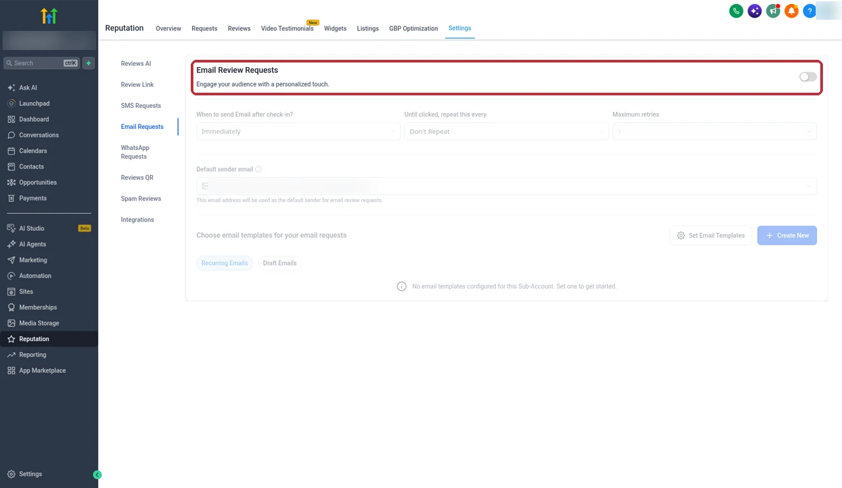The image size is (842, 488).
Task: Click the Create New button
Action: [787, 235]
